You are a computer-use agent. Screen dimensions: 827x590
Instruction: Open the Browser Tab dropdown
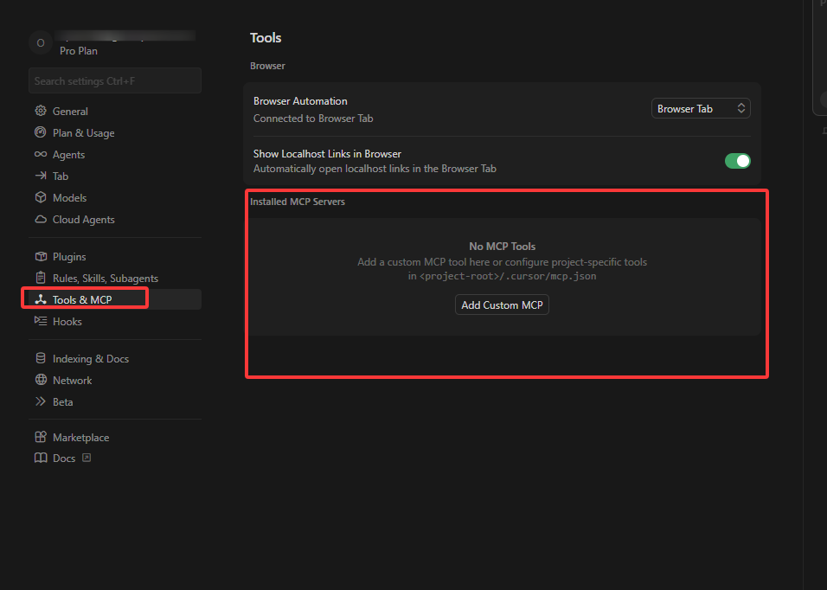click(x=701, y=109)
